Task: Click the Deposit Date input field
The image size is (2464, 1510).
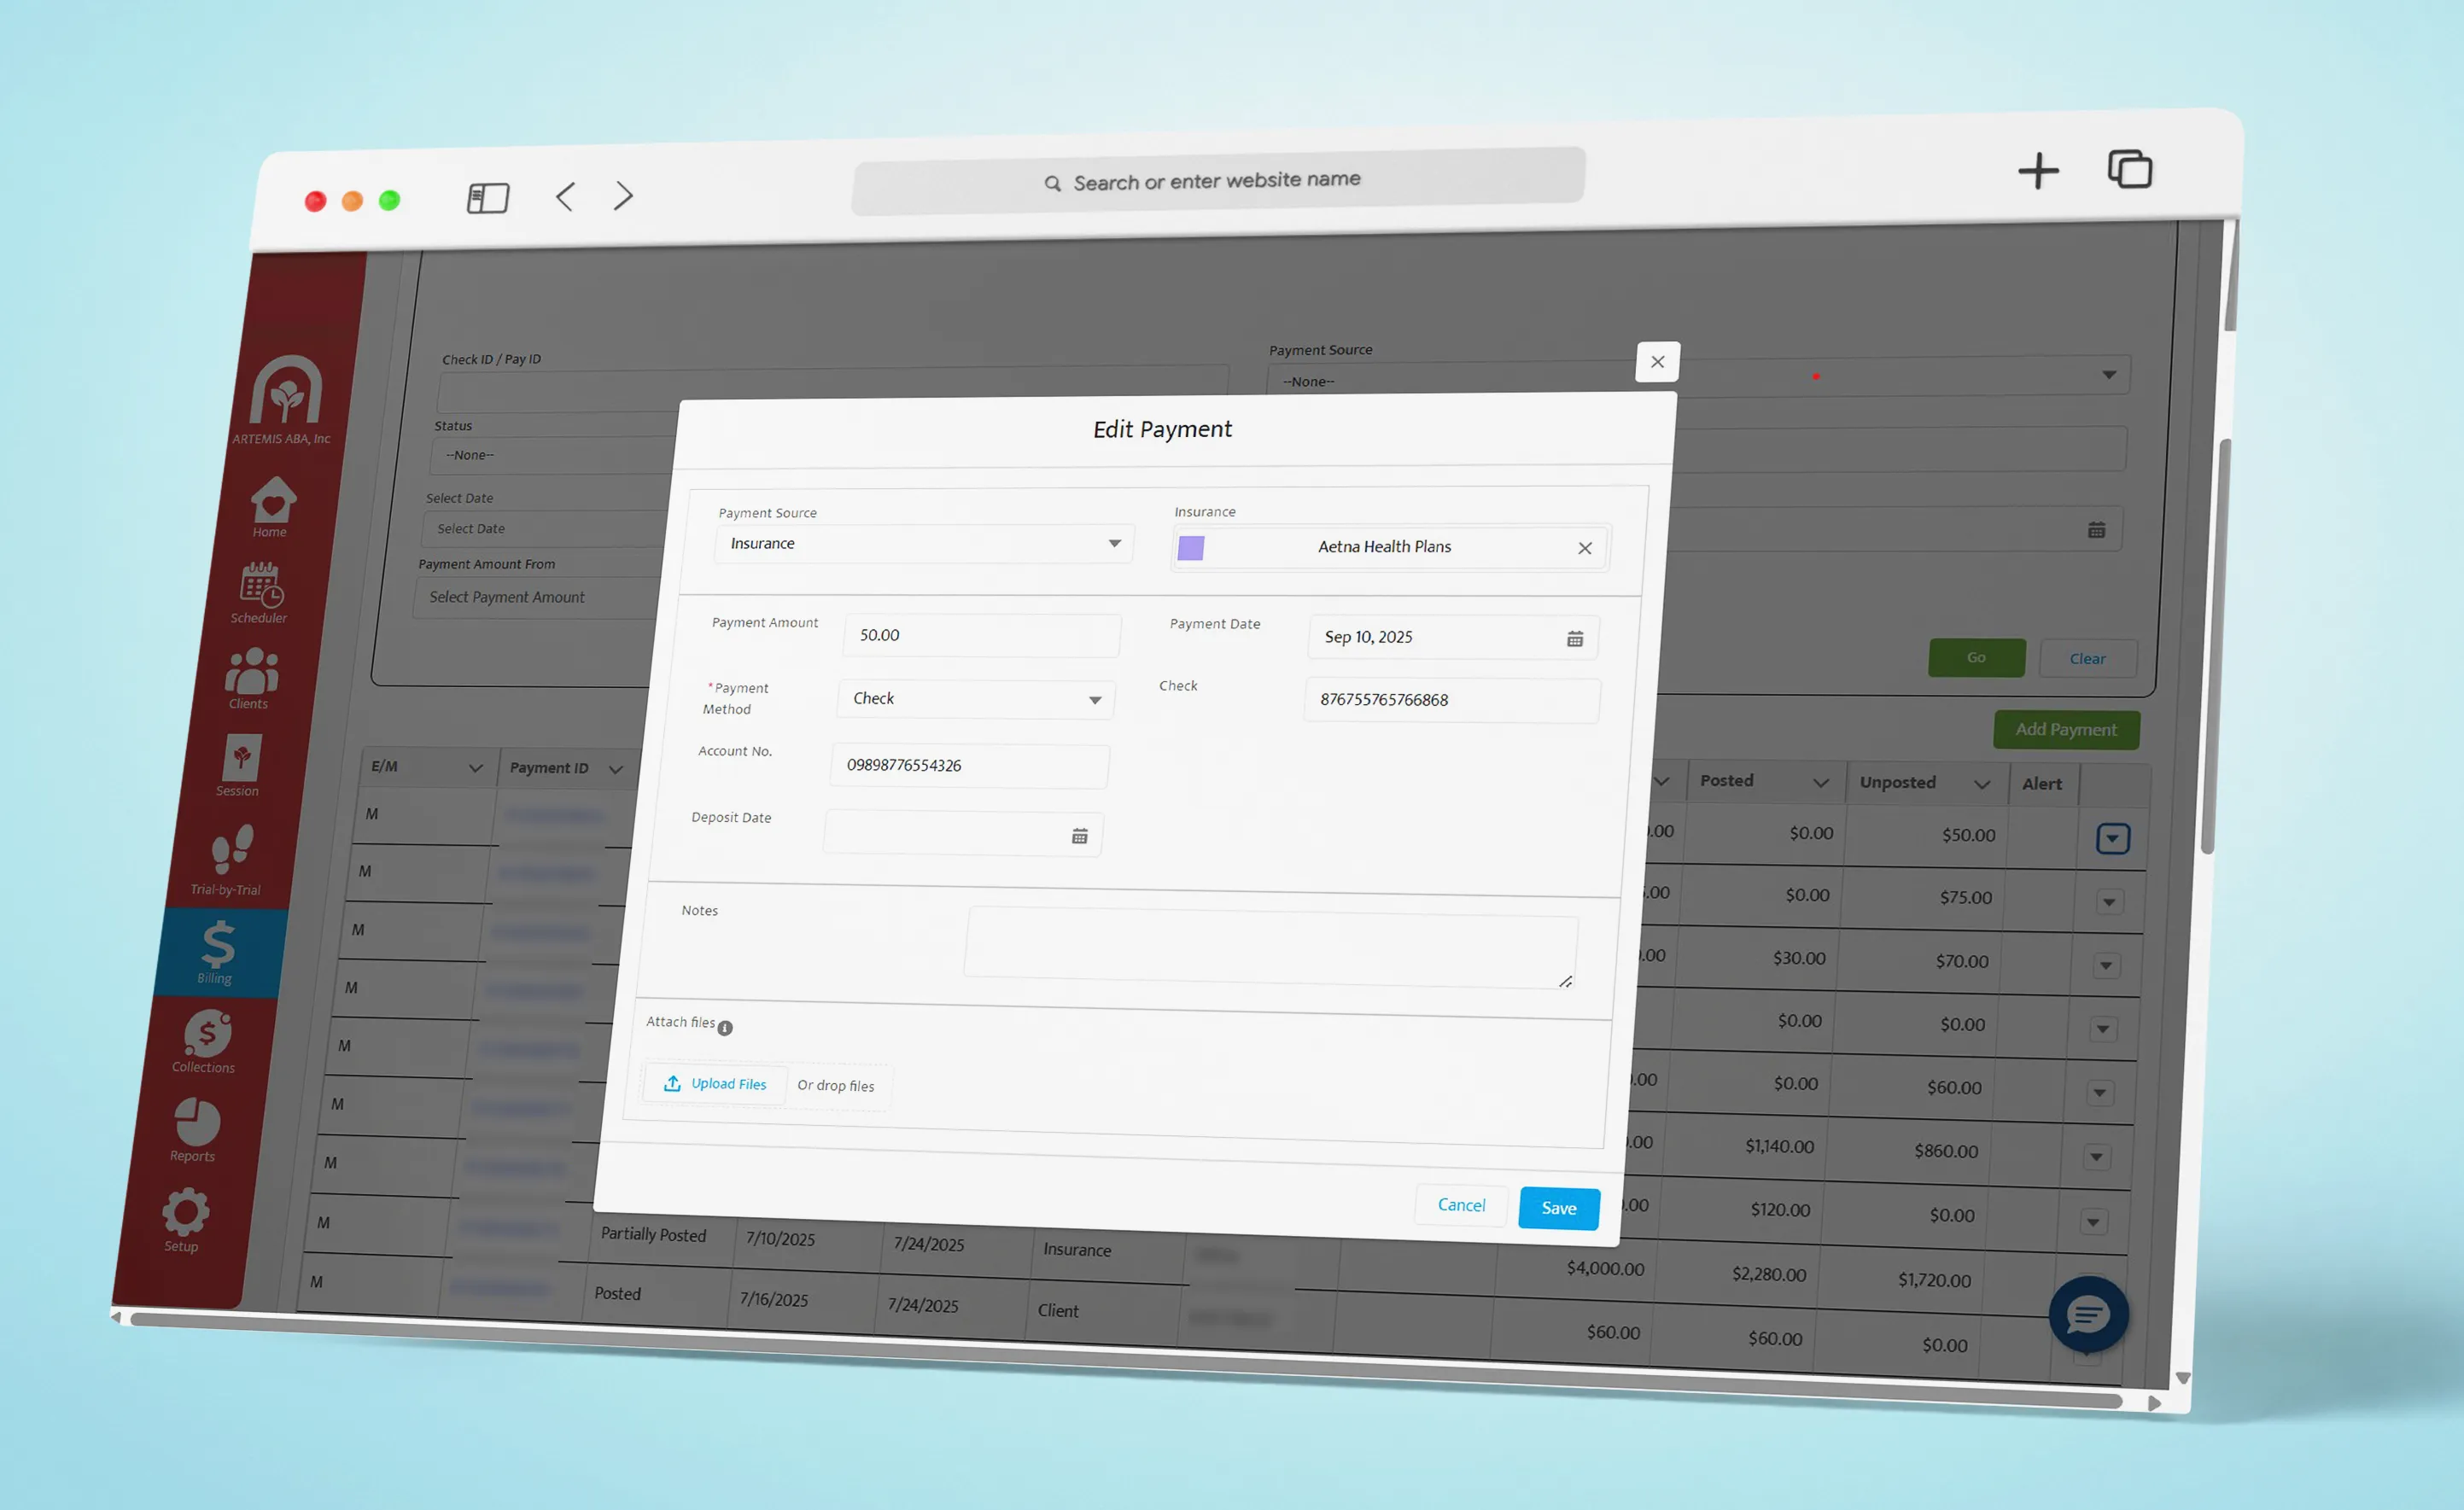Action: [x=963, y=834]
